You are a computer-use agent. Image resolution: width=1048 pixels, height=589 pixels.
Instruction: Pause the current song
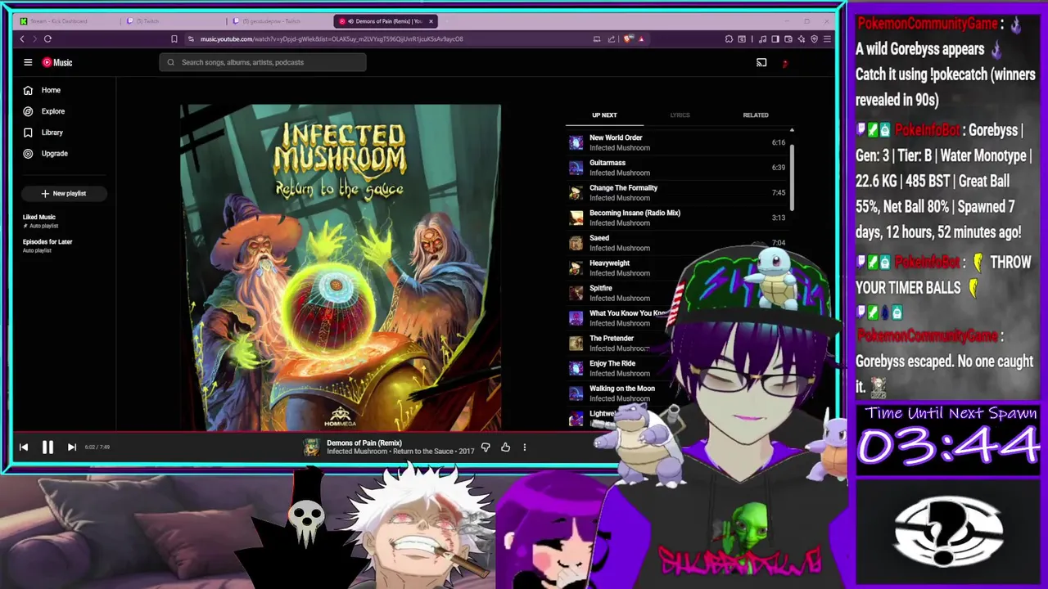[47, 447]
